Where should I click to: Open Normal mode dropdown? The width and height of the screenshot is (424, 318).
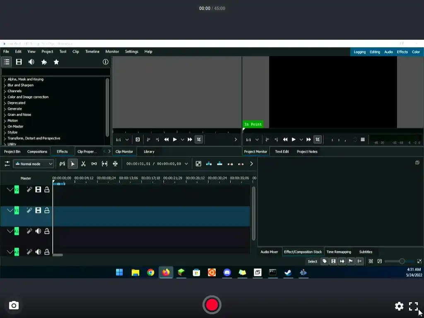tap(34, 164)
